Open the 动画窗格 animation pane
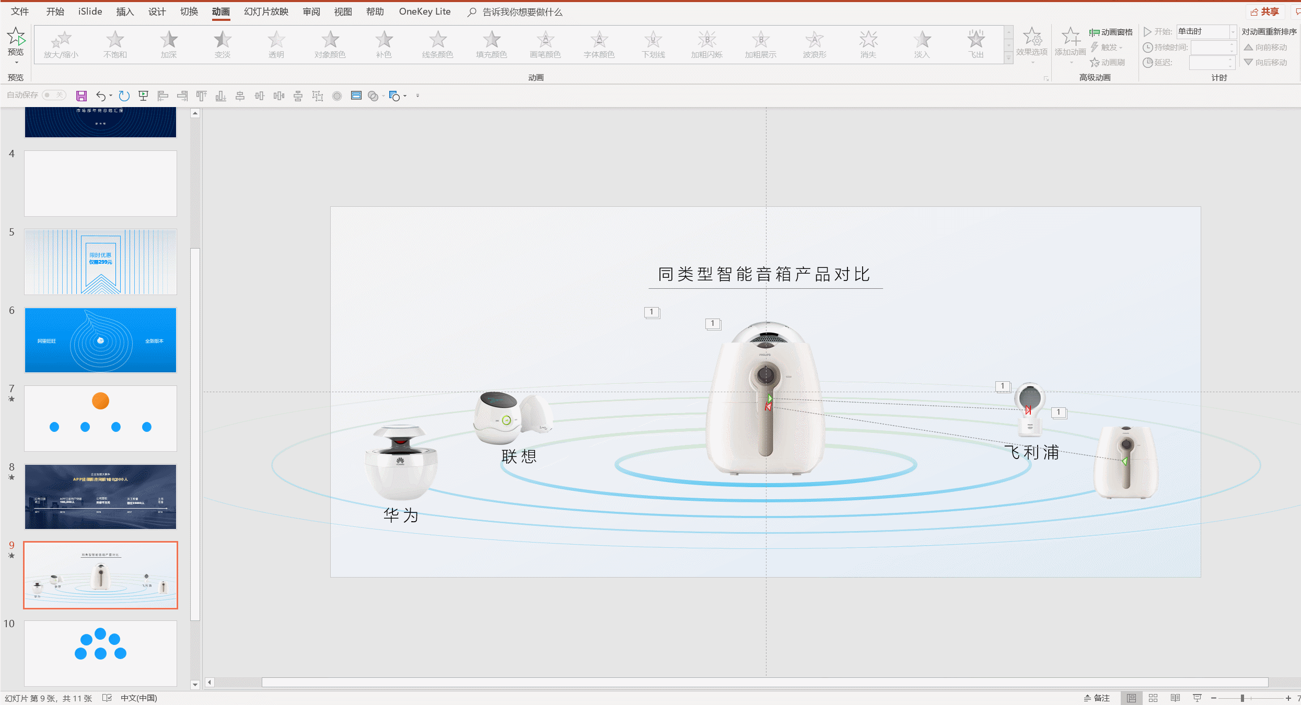This screenshot has width=1301, height=705. (1111, 32)
